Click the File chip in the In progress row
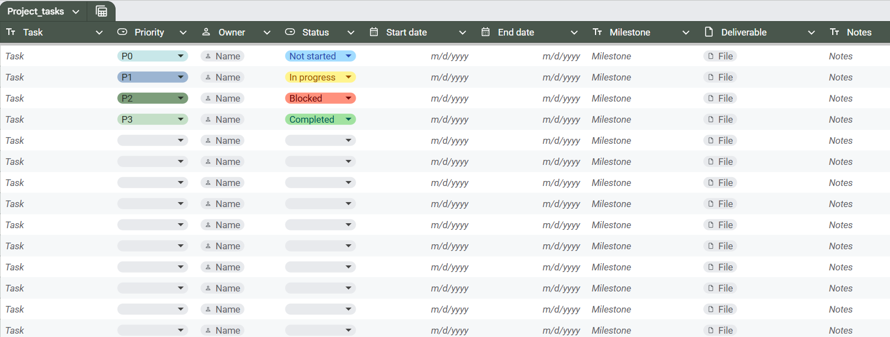Viewport: 890px width, 337px height. point(720,77)
